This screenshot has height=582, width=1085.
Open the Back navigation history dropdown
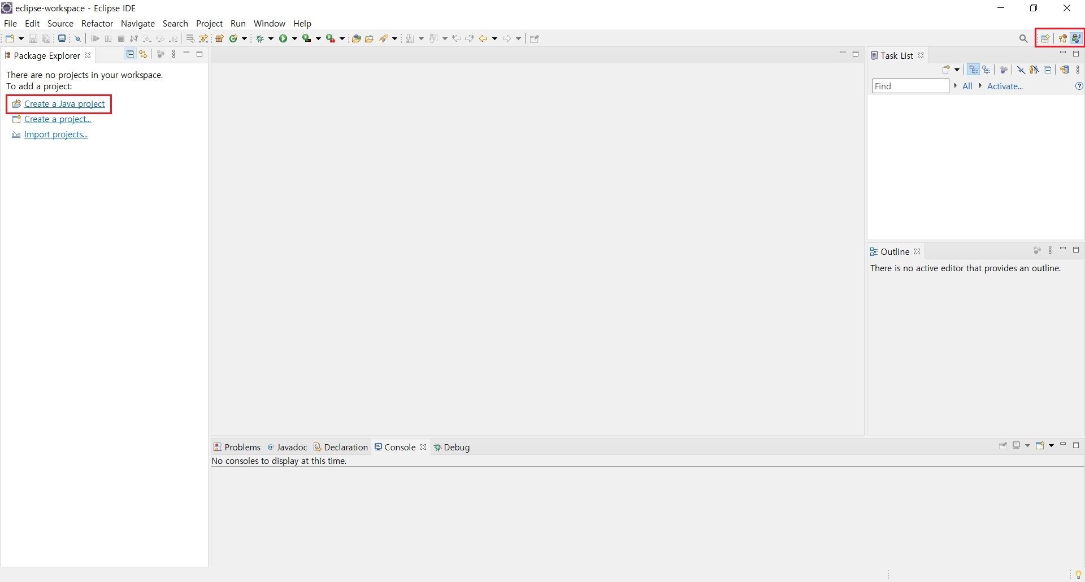click(494, 38)
